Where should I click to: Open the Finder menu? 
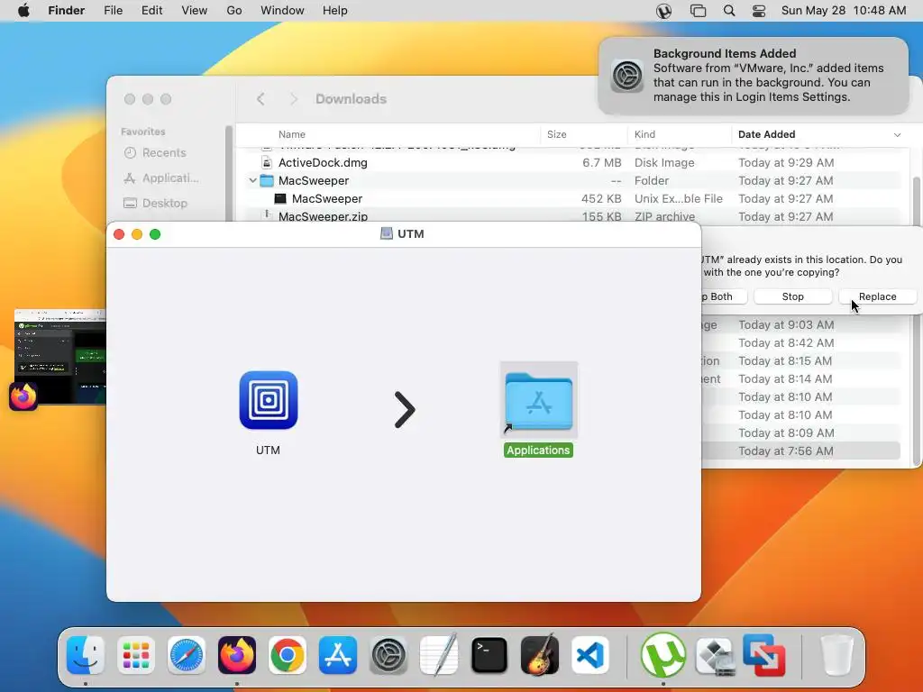[x=67, y=11]
